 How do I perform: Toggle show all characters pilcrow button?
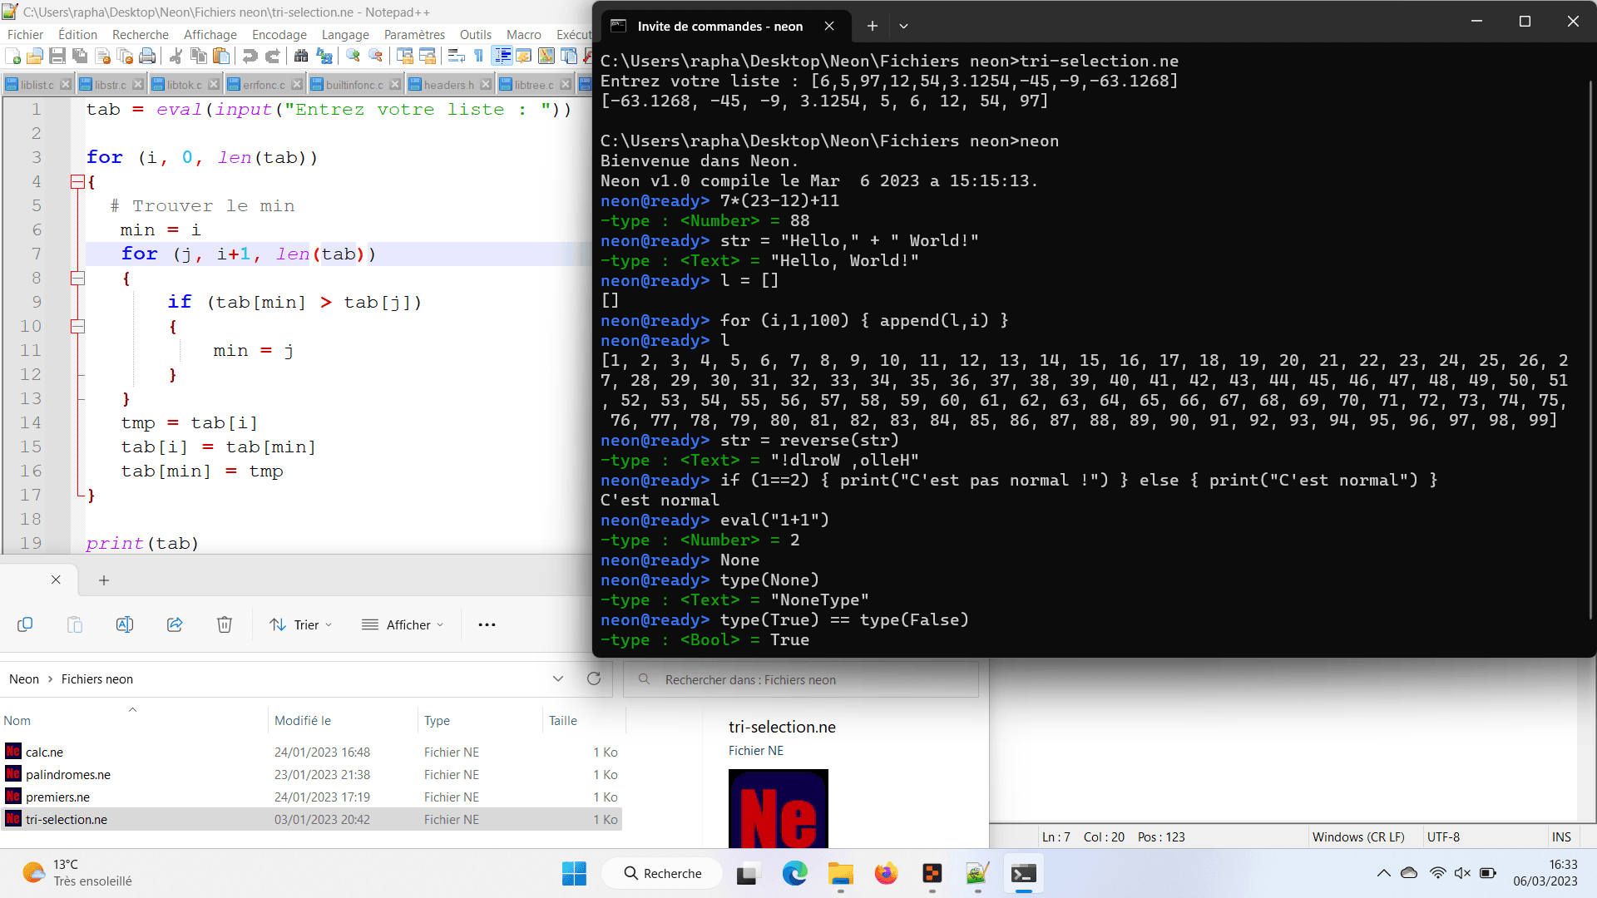(478, 56)
